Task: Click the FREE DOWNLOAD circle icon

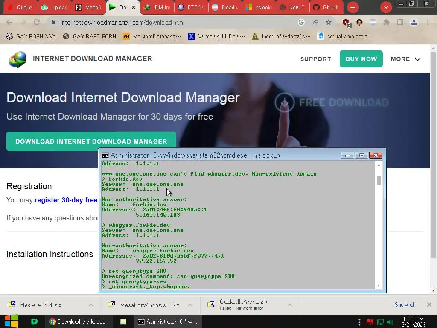Action: (x=285, y=102)
